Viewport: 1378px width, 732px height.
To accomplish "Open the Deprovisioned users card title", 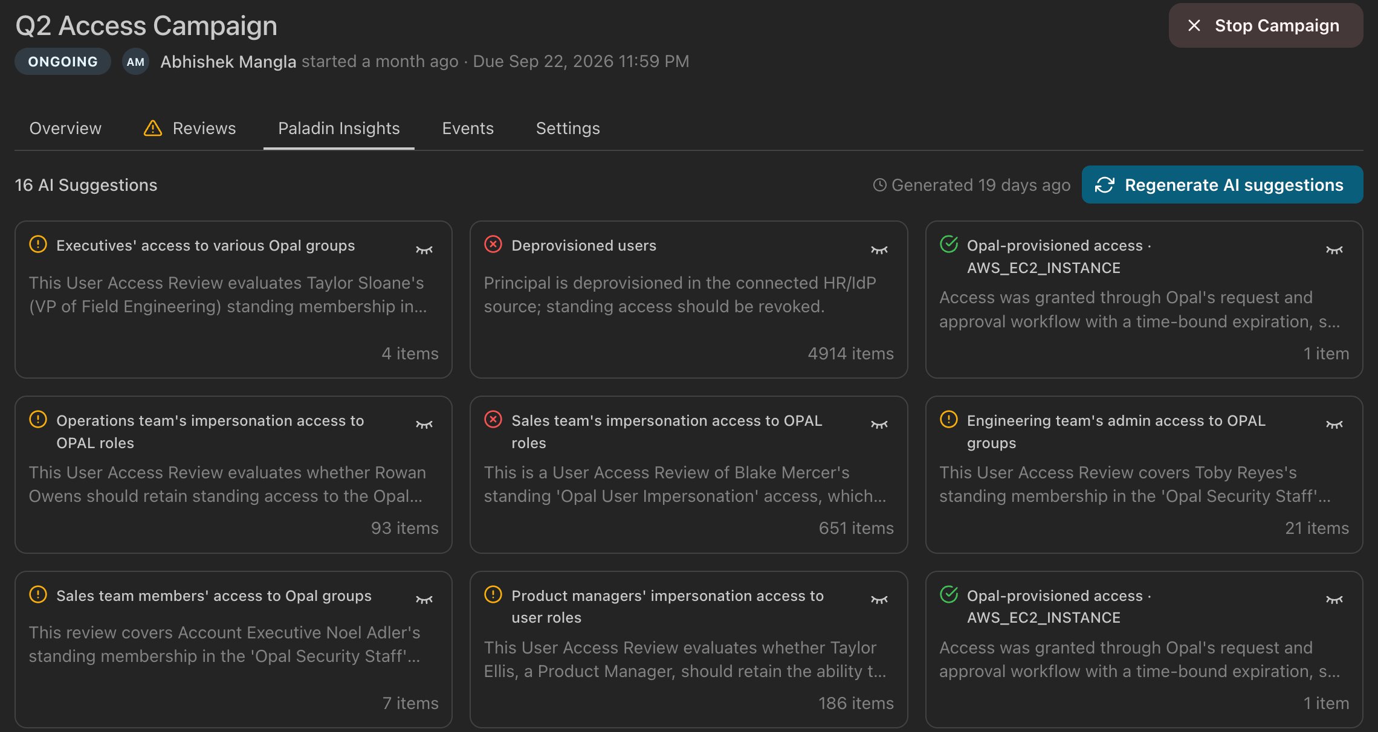I will (584, 245).
